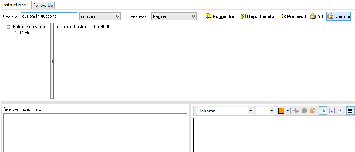Switch to the Follow Up tab

(x=43, y=5)
